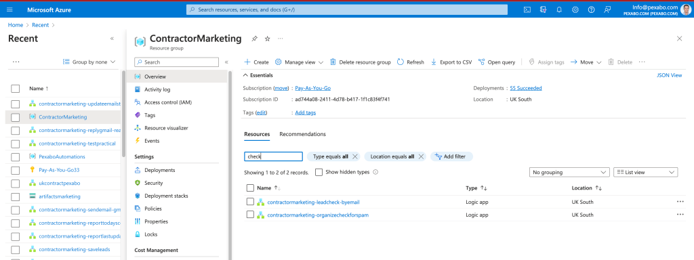The height and width of the screenshot is (260, 694).
Task: Export resources to CSV
Action: 451,62
